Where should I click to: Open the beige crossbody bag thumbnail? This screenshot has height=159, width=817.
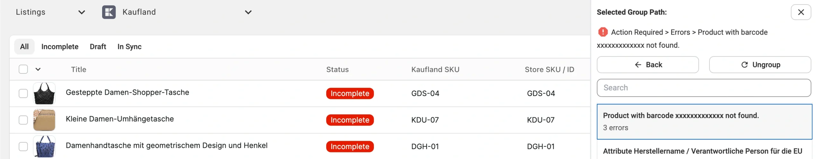tap(44, 120)
